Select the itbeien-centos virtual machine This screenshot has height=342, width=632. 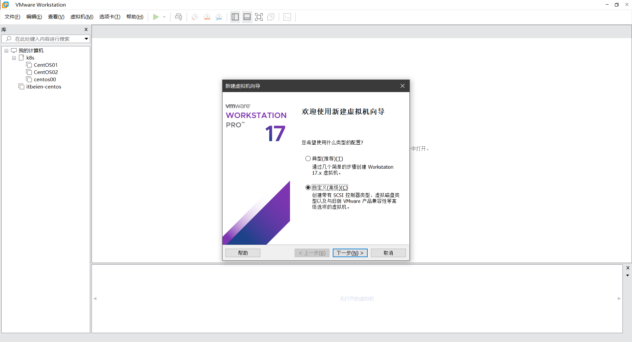point(44,87)
